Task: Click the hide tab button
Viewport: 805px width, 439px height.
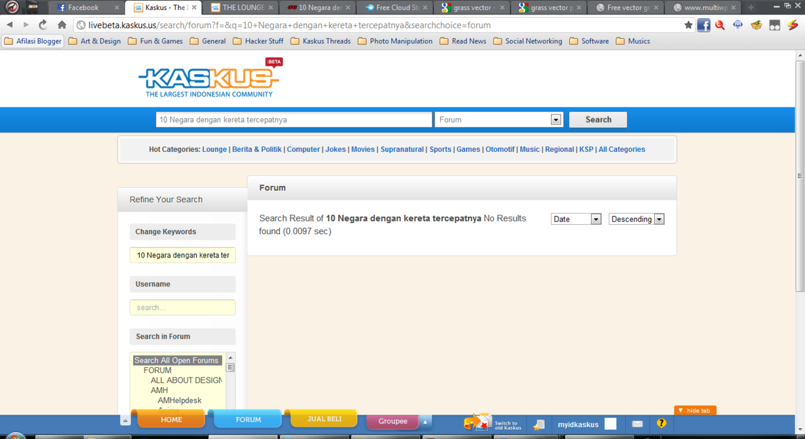Action: pos(695,410)
